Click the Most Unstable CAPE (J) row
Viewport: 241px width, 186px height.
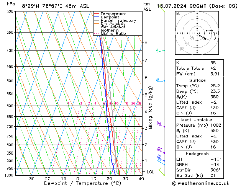(x=199, y=142)
